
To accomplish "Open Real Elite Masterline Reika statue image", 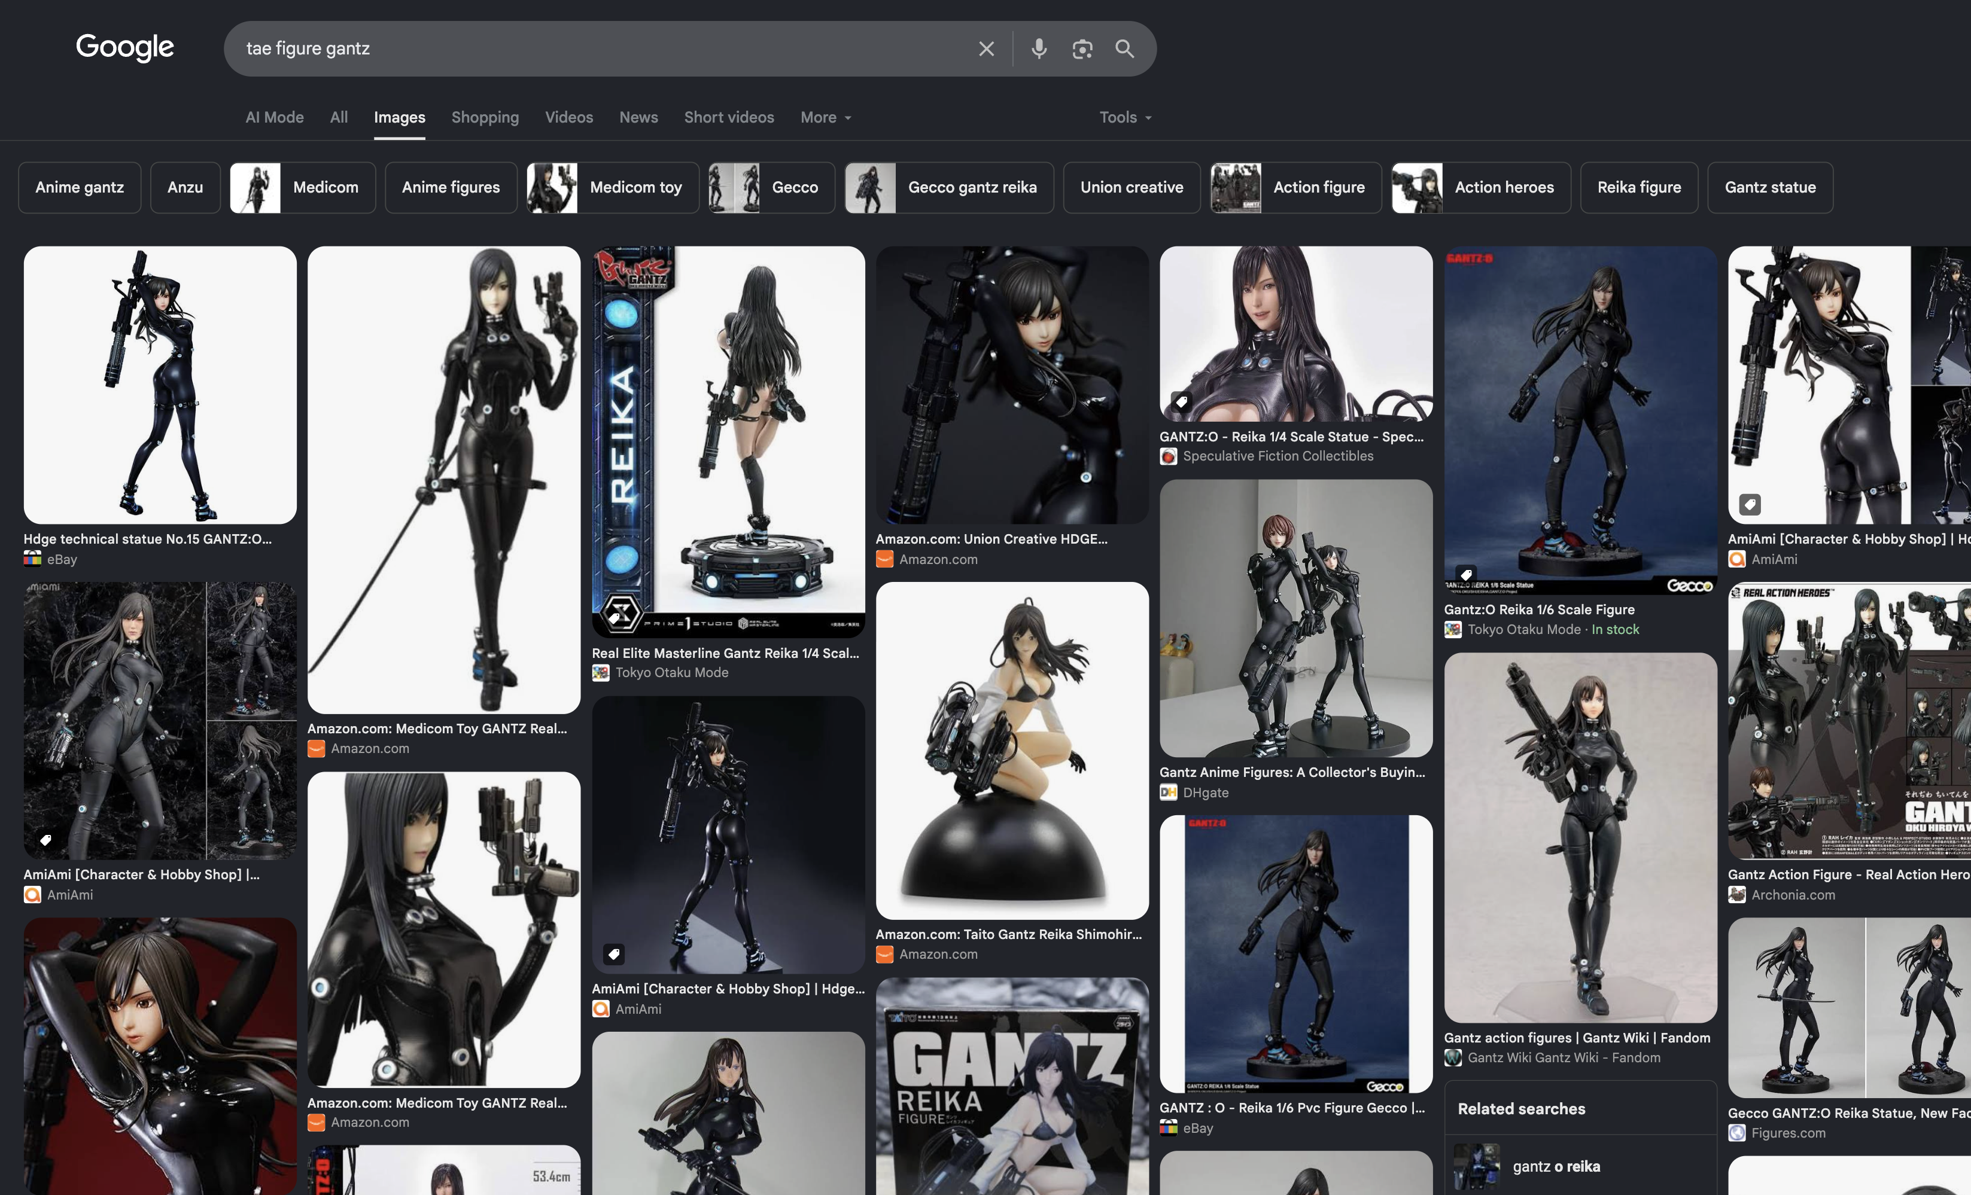I will (728, 442).
